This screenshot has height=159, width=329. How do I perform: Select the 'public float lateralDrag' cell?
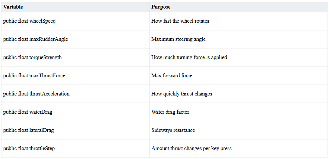(x=28, y=130)
